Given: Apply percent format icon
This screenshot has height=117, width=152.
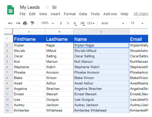Looking at the screenshot, I should (68, 23).
